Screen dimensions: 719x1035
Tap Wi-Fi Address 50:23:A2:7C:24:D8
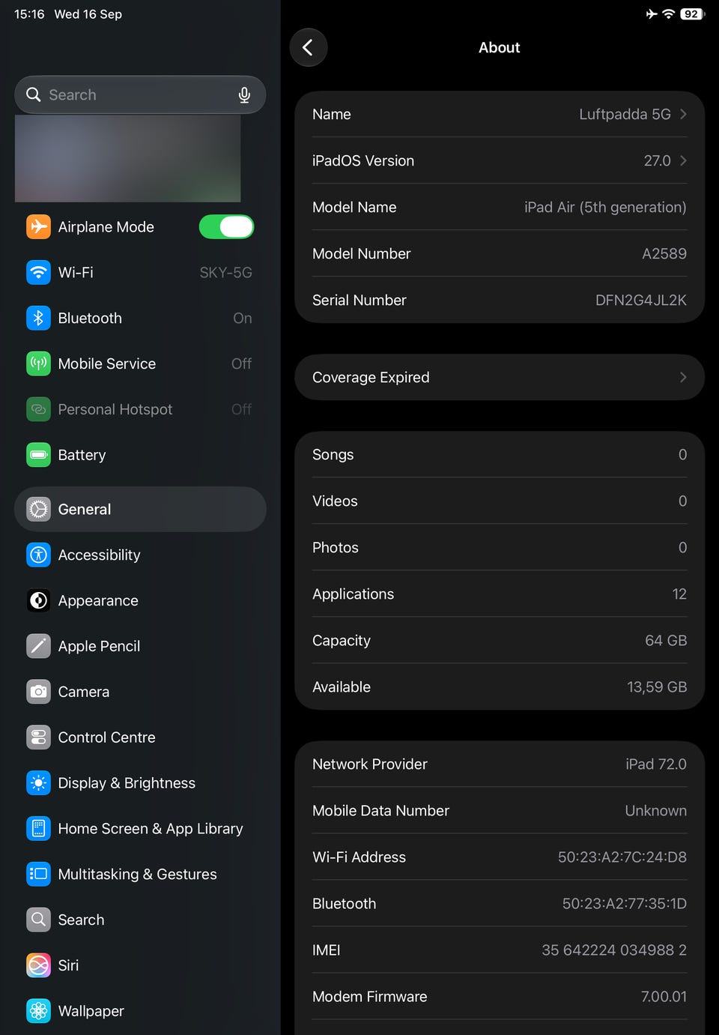click(622, 857)
